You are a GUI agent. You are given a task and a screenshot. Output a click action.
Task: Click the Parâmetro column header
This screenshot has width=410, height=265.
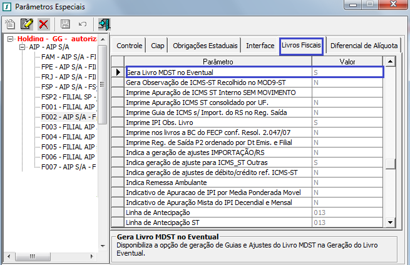tap(218, 62)
